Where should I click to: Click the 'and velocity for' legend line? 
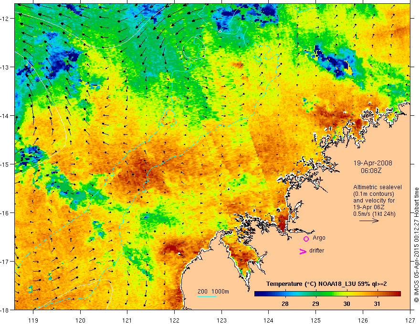click(x=374, y=201)
